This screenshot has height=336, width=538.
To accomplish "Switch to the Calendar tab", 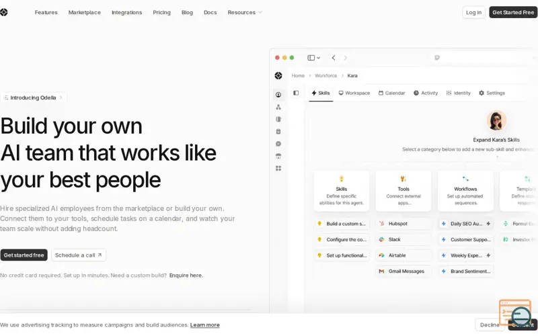I will tap(391, 93).
